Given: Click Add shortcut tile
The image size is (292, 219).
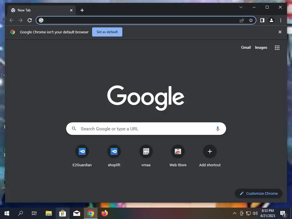Looking at the screenshot, I should coord(210,156).
